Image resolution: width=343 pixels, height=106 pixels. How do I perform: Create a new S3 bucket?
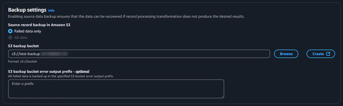[x=321, y=54]
